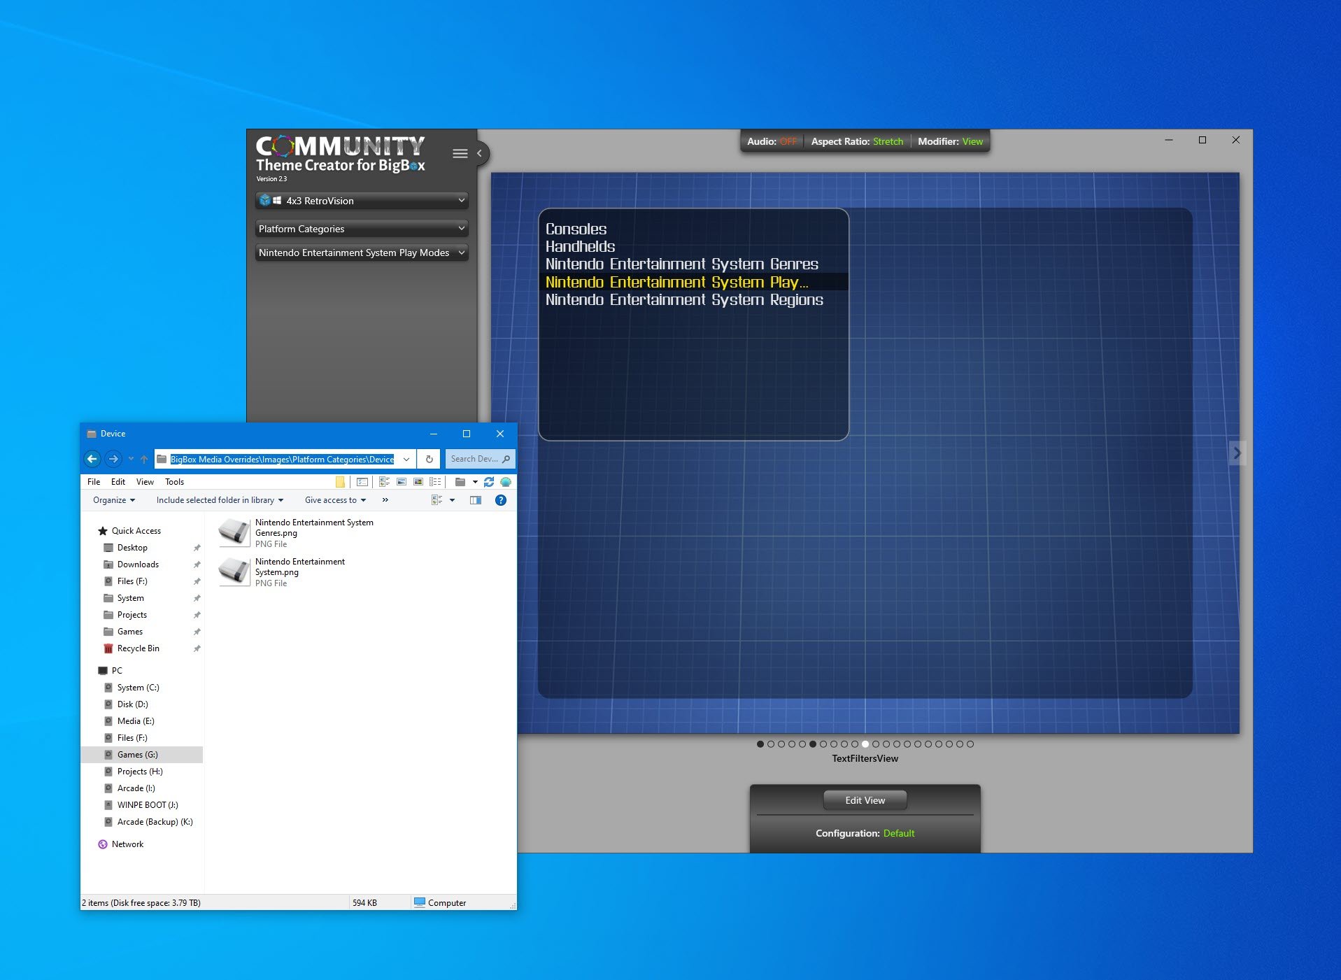Click the globe icon in Explorer toolbar

tap(506, 482)
